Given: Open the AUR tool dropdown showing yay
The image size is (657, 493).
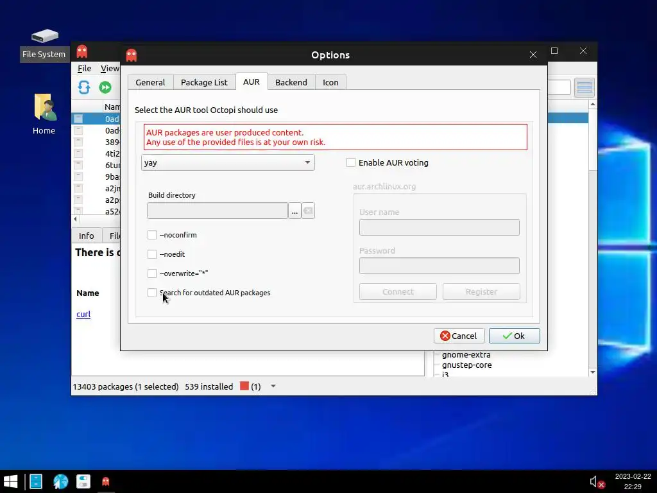Looking at the screenshot, I should [228, 162].
